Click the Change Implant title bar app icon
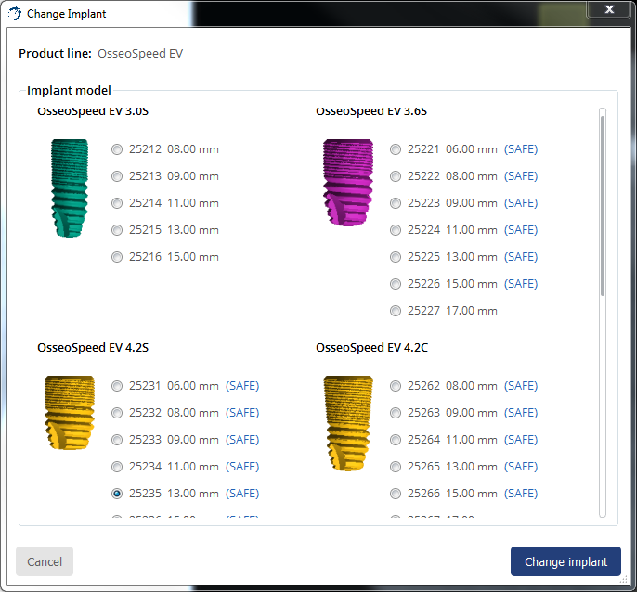This screenshot has width=637, height=592. [15, 13]
